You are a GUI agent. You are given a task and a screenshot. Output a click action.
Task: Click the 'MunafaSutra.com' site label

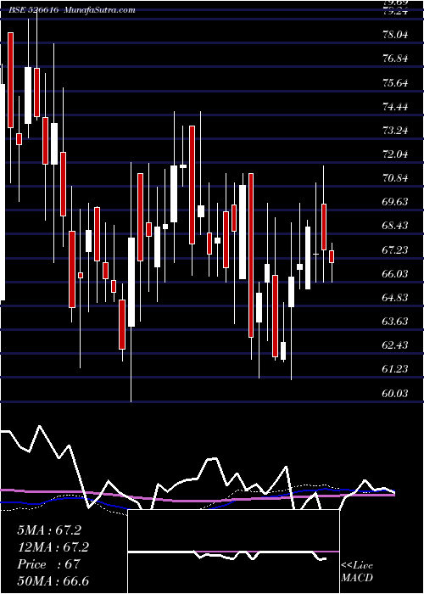click(x=100, y=10)
